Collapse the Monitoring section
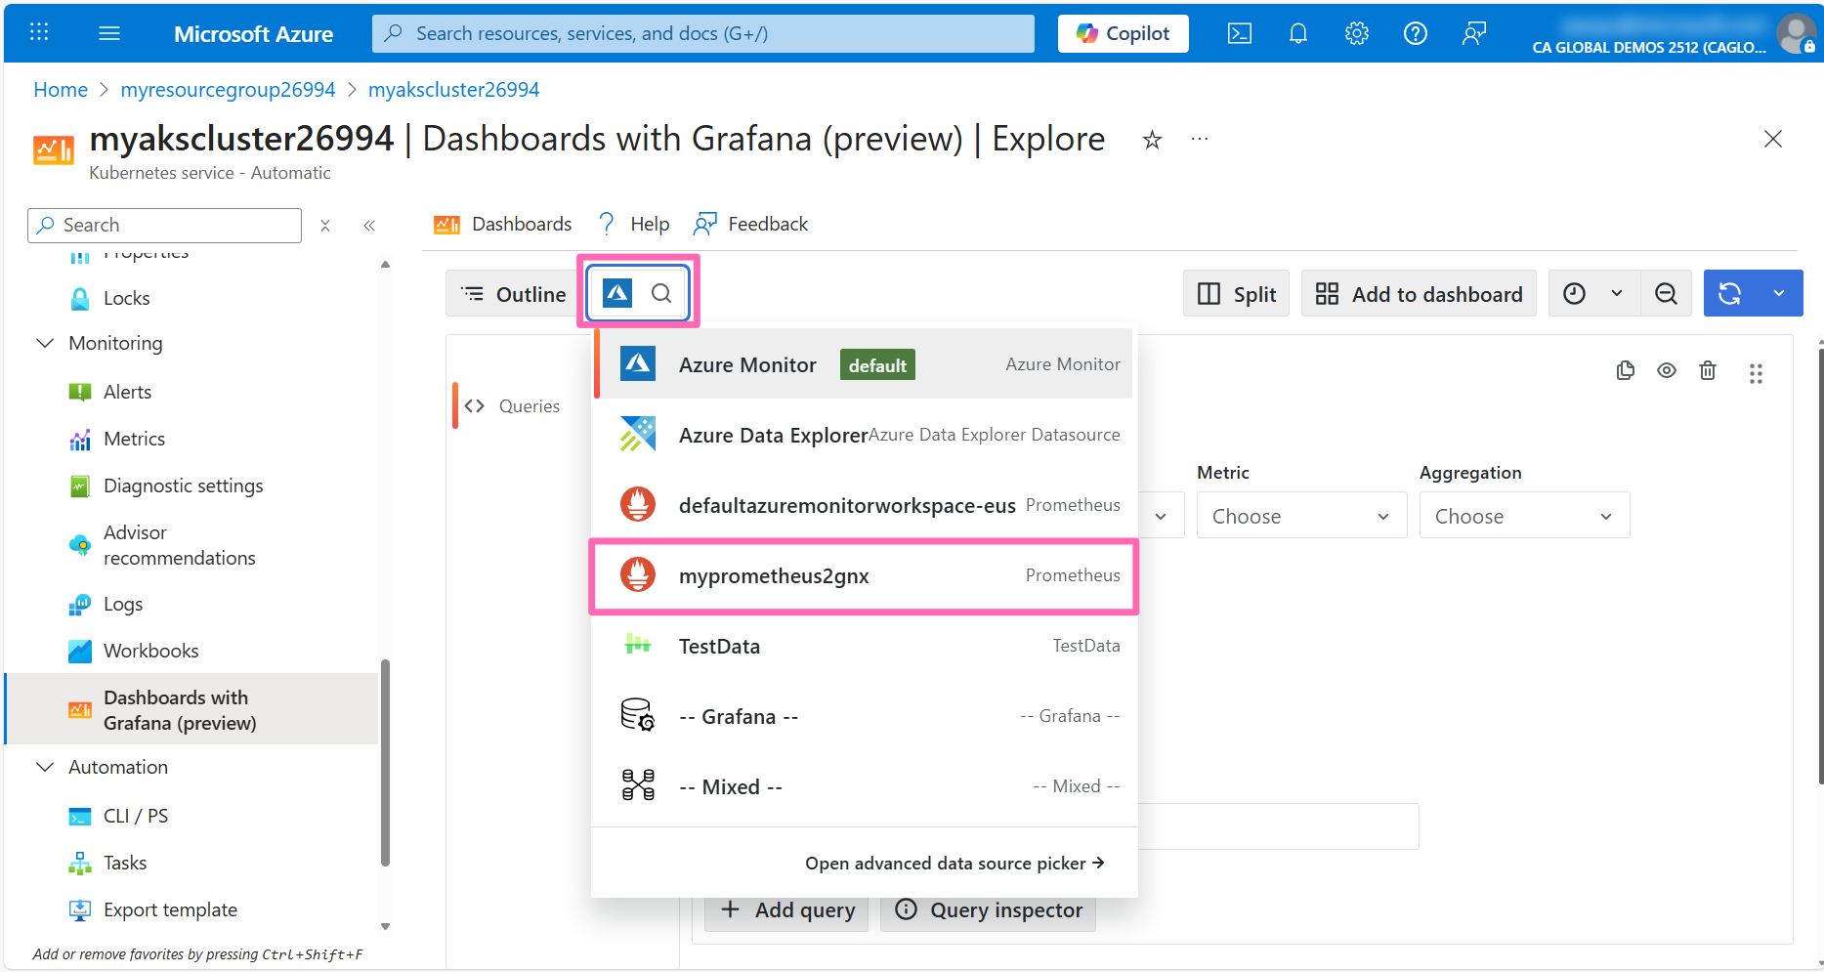 pos(45,343)
